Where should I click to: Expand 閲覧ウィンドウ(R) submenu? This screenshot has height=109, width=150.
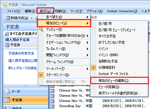64,55
